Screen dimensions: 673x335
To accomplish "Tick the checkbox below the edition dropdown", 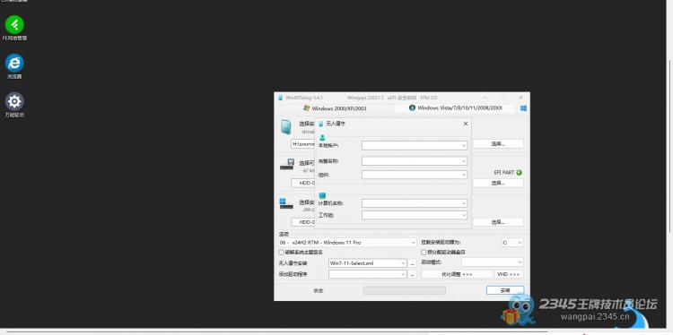I will [281, 253].
